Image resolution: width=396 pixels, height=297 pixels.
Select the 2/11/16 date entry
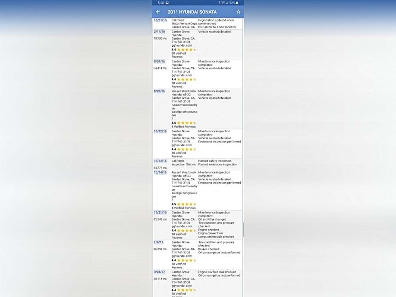pyautogui.click(x=159, y=32)
